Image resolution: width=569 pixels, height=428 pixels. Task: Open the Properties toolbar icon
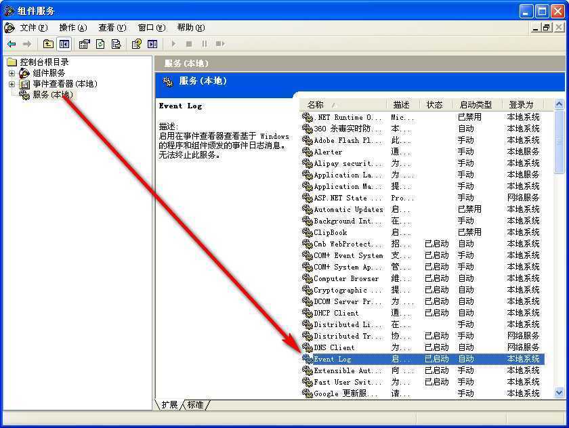point(84,44)
